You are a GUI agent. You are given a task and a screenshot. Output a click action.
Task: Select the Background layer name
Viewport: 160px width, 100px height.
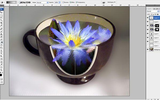157,50
